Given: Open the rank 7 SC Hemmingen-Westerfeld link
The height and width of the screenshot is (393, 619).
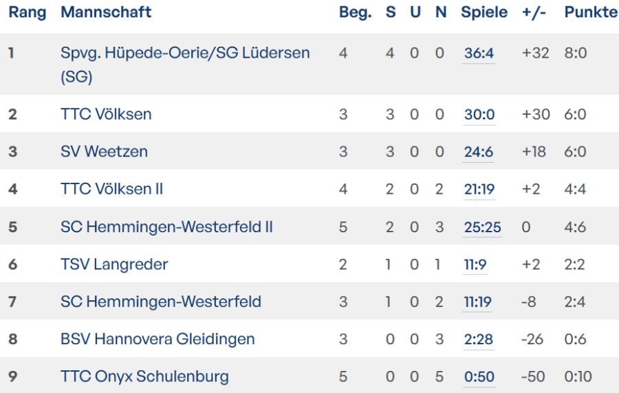Looking at the screenshot, I should tap(160, 302).
